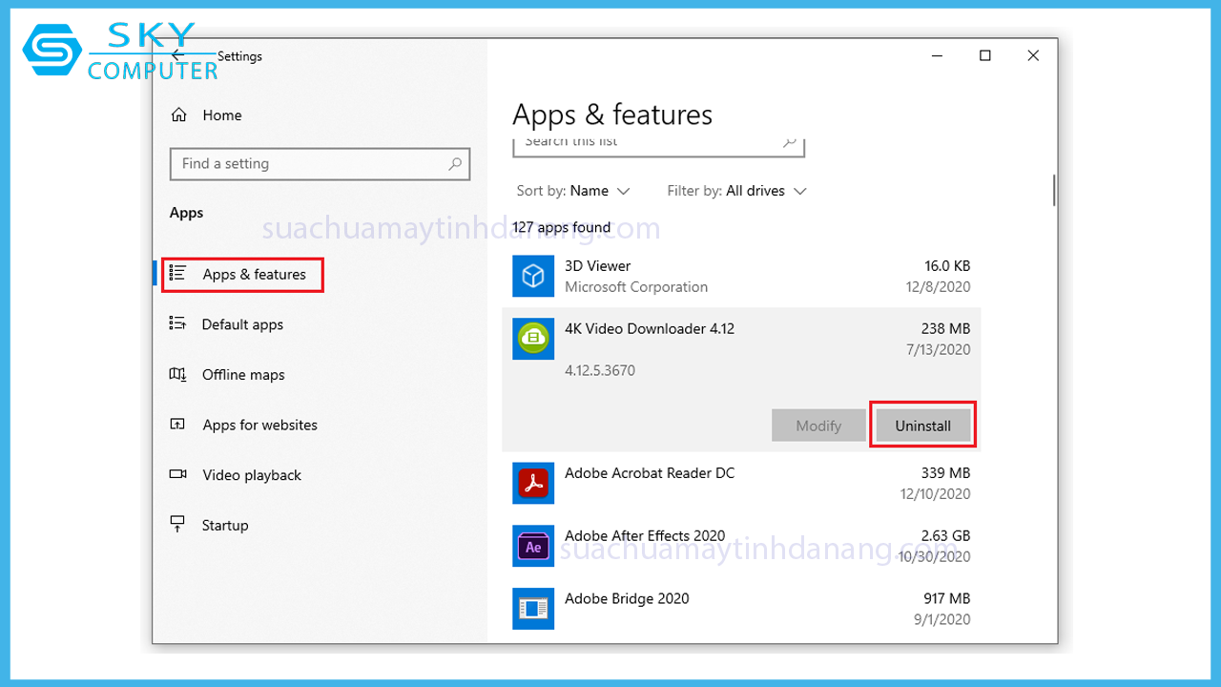Click the Home icon in sidebar
The height and width of the screenshot is (687, 1221).
[178, 115]
